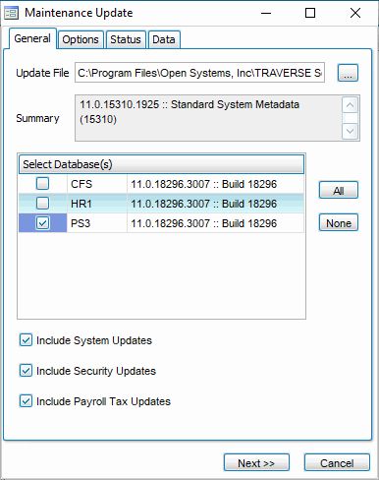
Task: Click the Summary scroll down arrow
Action: tap(350, 132)
